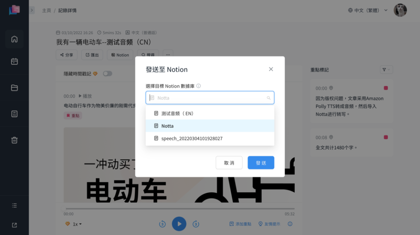Select 测试音频（EN）from the dropdown list
Screen dimensions: 420x235
coord(210,113)
